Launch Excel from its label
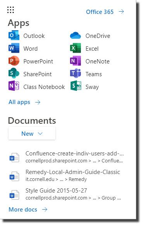 tap(92, 49)
